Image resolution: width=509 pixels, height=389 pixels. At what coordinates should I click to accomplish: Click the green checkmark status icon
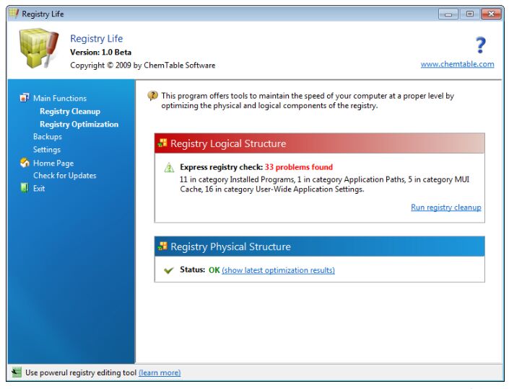(169, 270)
